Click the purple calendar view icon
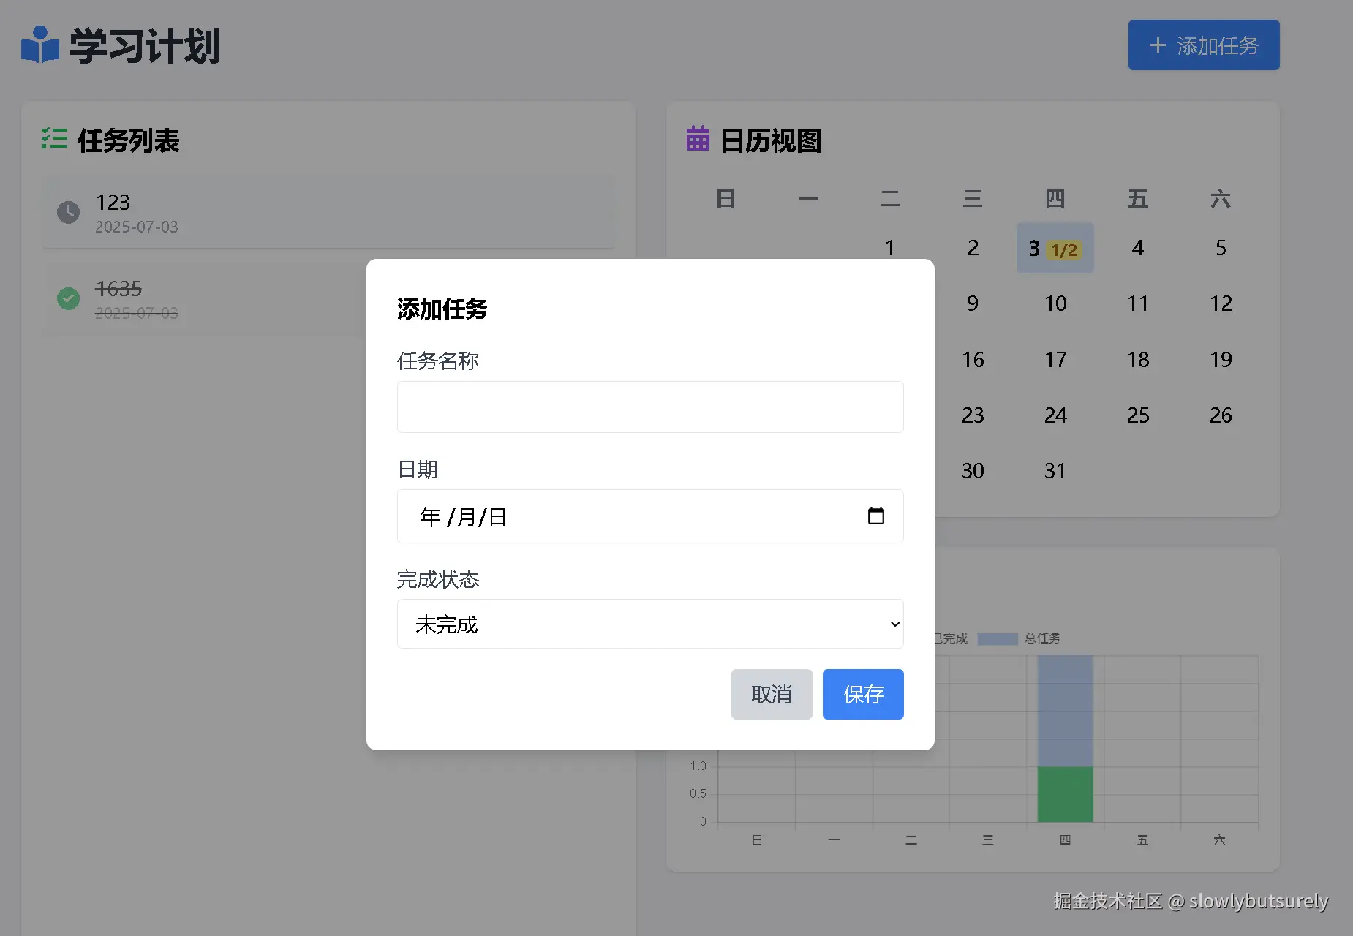Screen dimensions: 1353x936 (x=698, y=138)
